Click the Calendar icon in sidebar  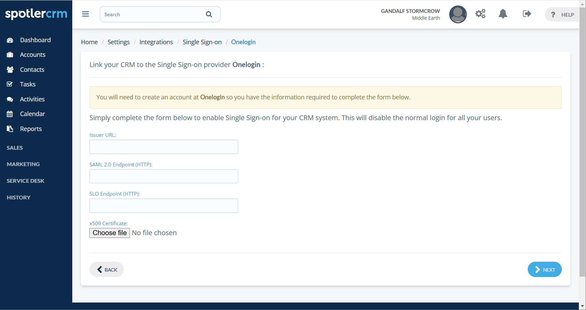(x=10, y=114)
